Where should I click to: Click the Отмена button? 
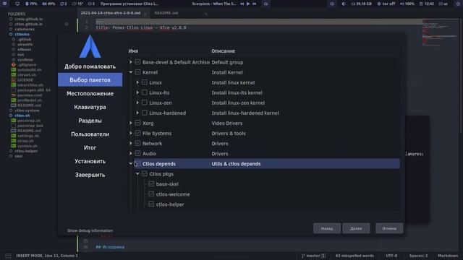click(x=389, y=228)
